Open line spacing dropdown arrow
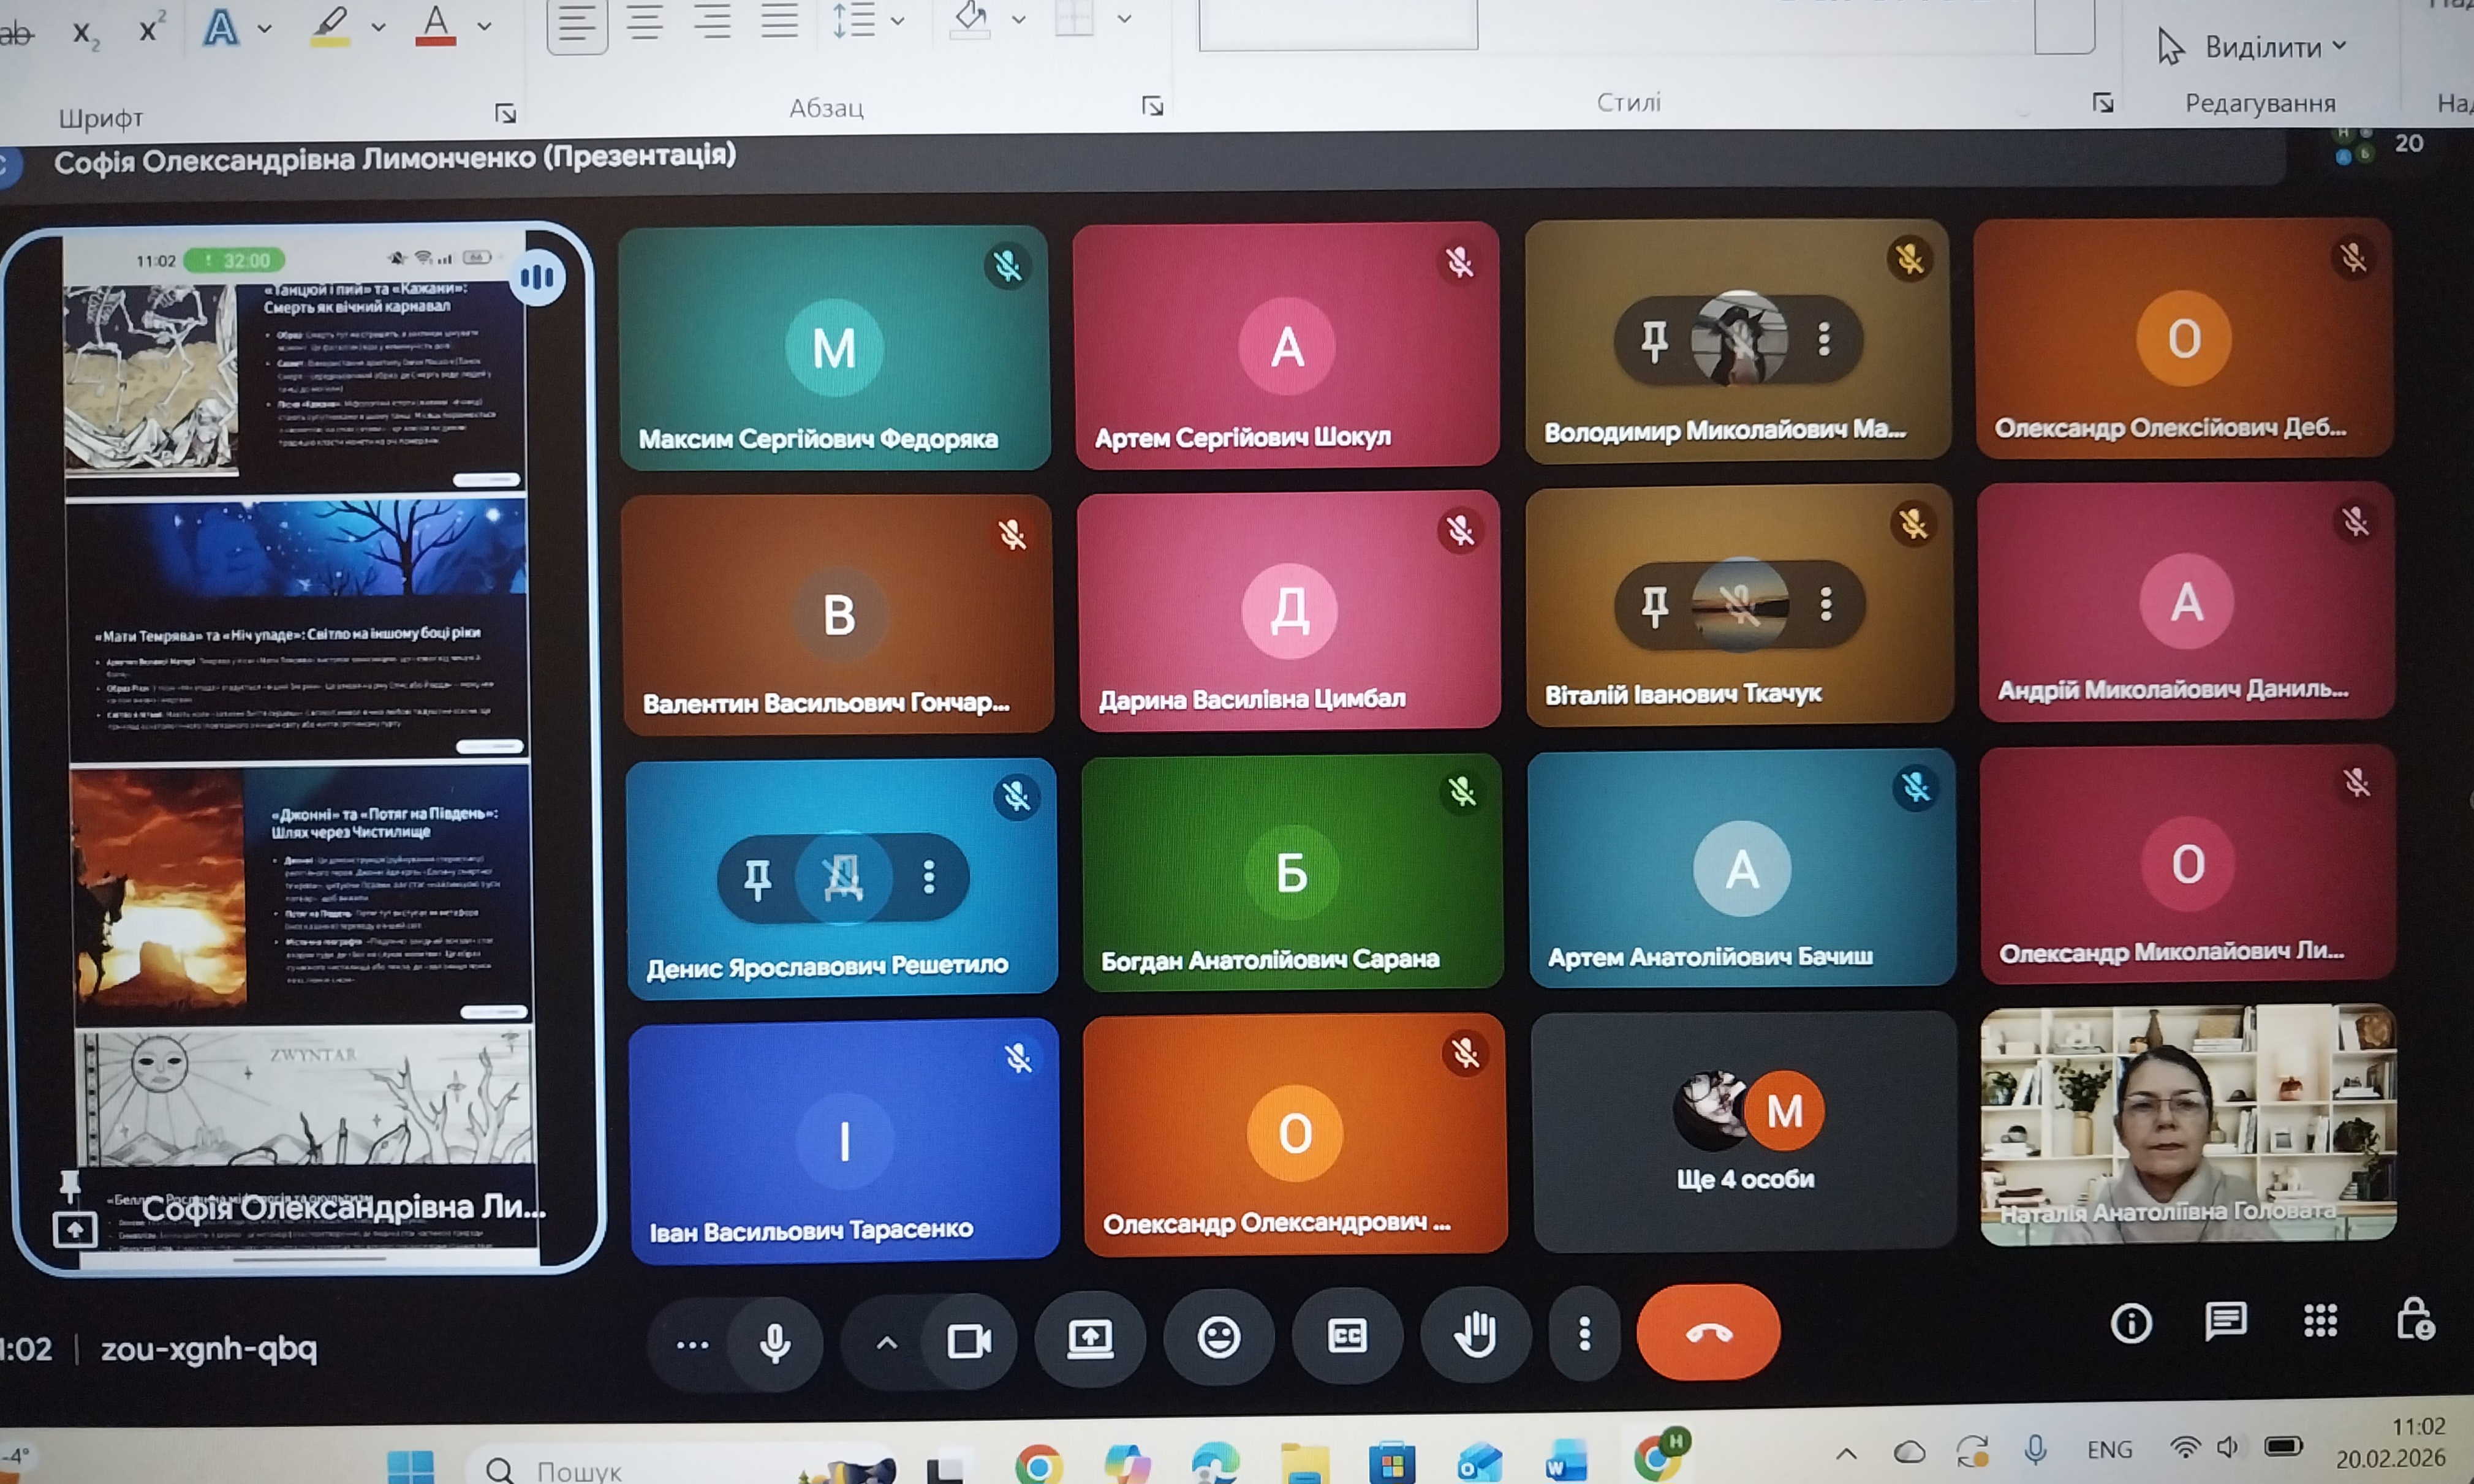 [x=898, y=20]
